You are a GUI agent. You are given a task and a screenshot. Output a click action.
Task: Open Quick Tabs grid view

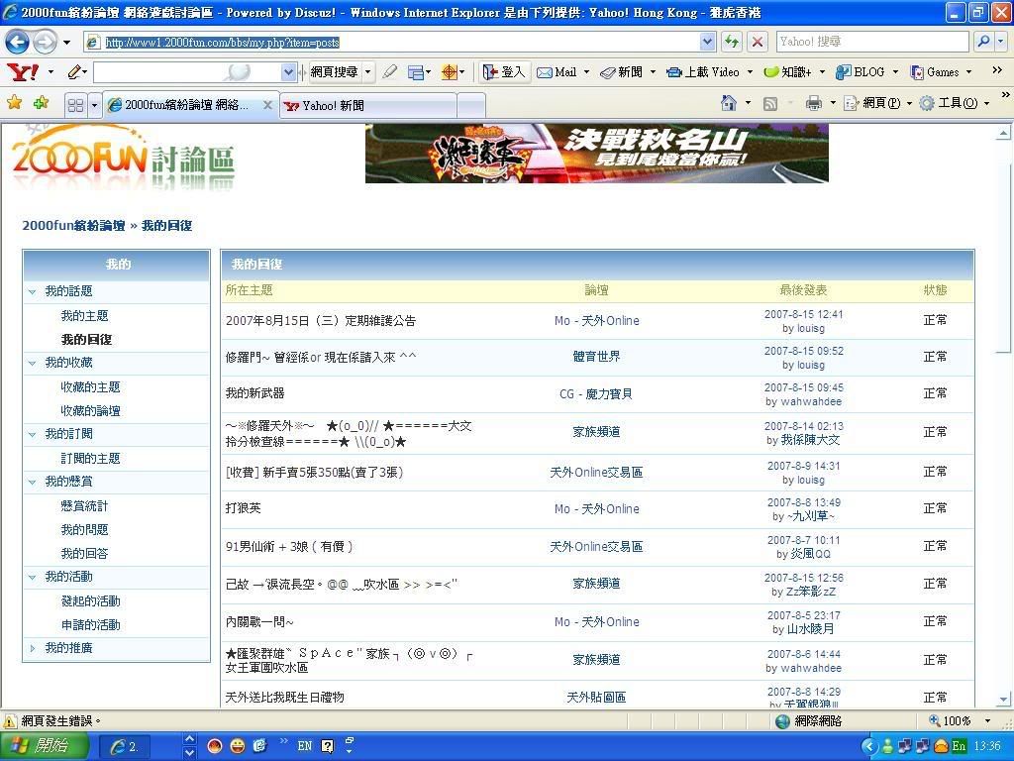(75, 105)
